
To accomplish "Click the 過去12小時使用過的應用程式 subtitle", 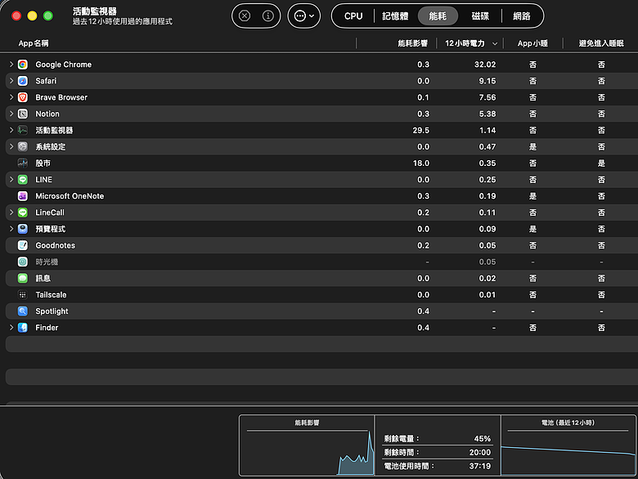I will pyautogui.click(x=123, y=21).
